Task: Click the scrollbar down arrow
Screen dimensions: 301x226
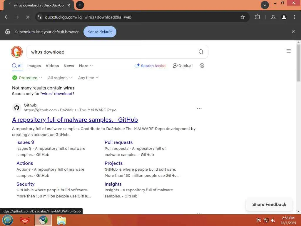Action: (298, 211)
